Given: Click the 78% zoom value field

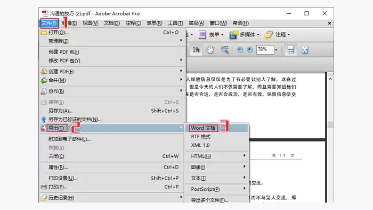Looking at the screenshot, I should (265, 49).
